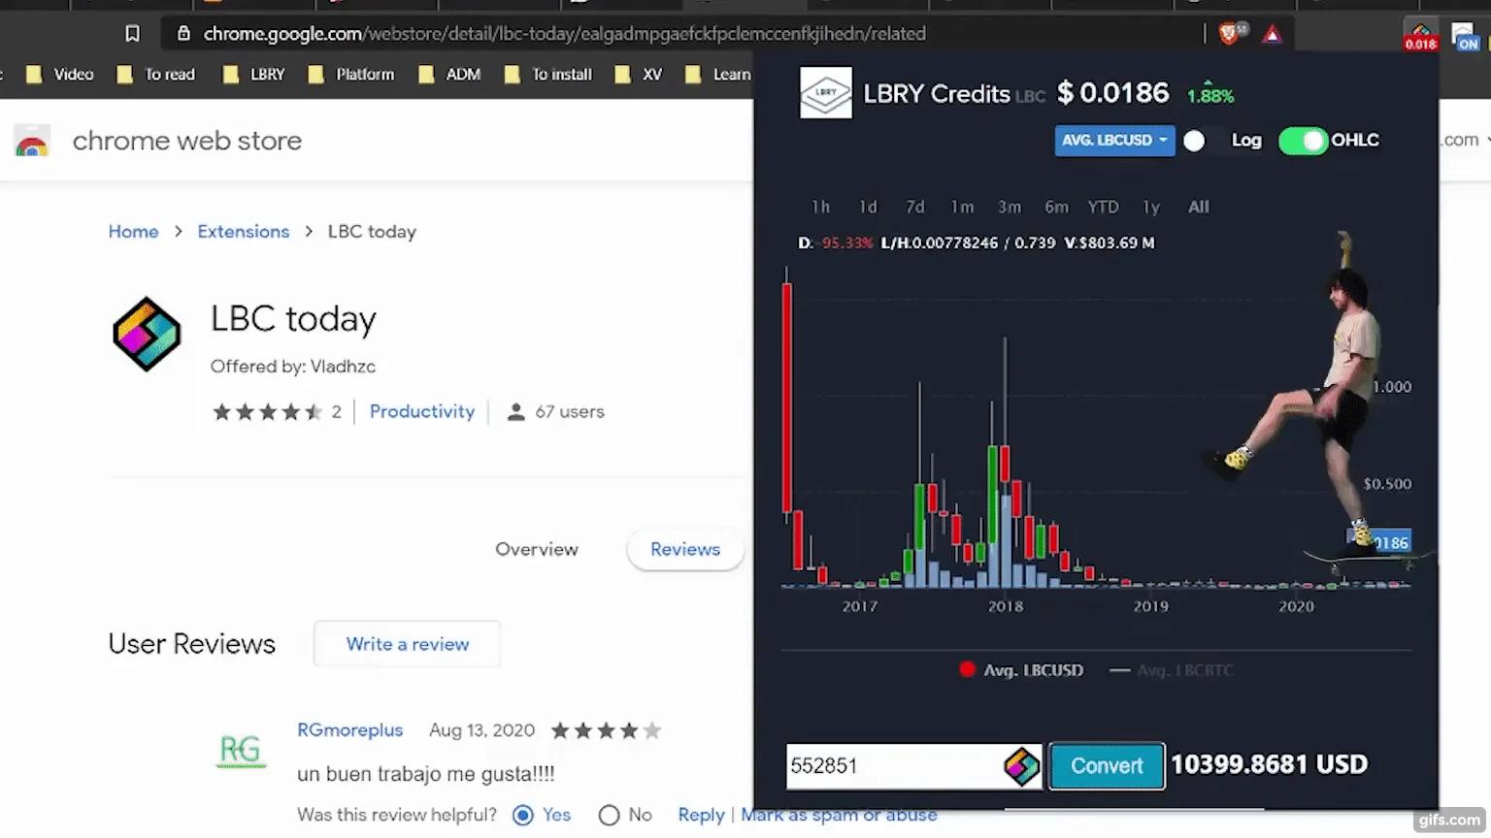Viewport: 1491px width, 838px height.
Task: Open the Reply link on RGmoreplus review
Action: click(701, 815)
